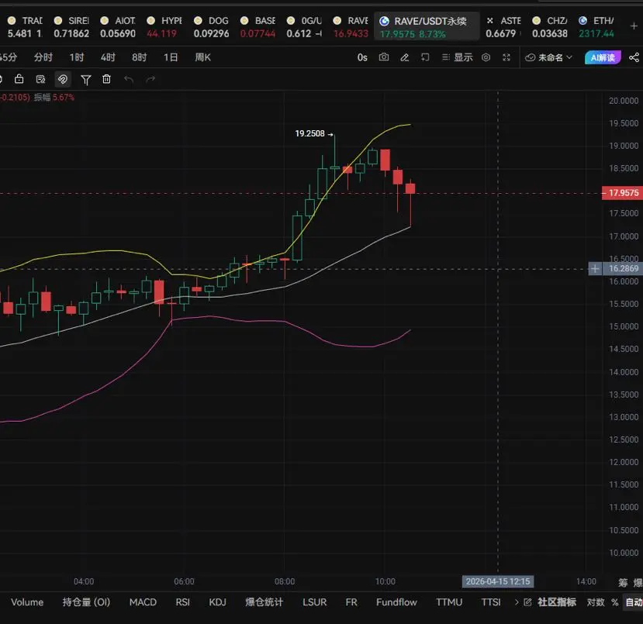Switch to the TRAD symbol tab

(25, 26)
